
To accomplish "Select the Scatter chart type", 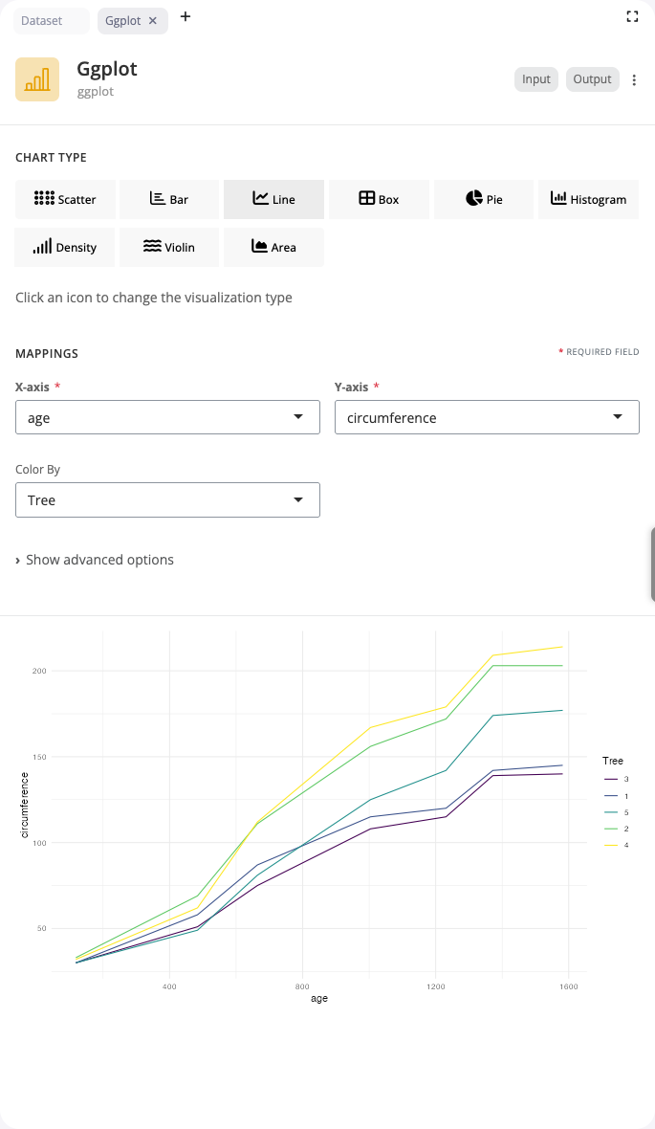I will tap(65, 199).
